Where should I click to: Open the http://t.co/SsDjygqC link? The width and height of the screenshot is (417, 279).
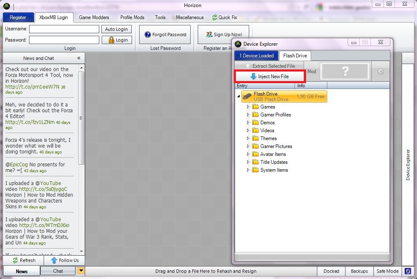43,189
